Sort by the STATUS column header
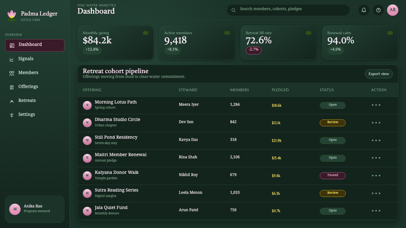406x228 pixels. [x=327, y=90]
